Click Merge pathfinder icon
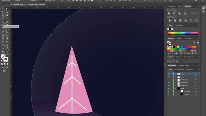Image resolution: width=206 pixels, height=116 pixels. coord(180,20)
